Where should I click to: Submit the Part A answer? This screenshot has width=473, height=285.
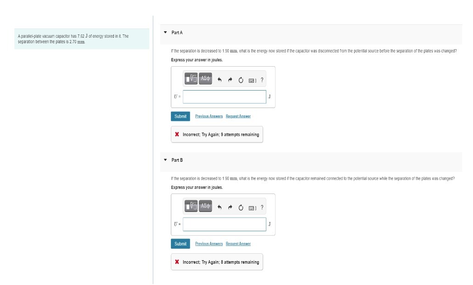[180, 116]
